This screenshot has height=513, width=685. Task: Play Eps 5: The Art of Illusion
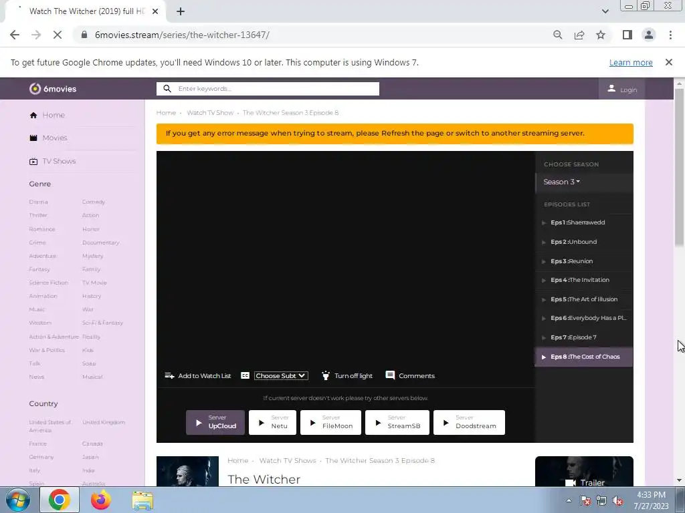coord(584,299)
